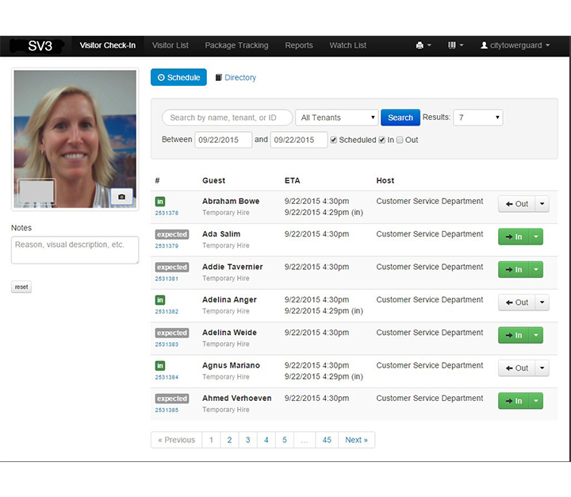Check in Ada Salim with In button

(514, 237)
